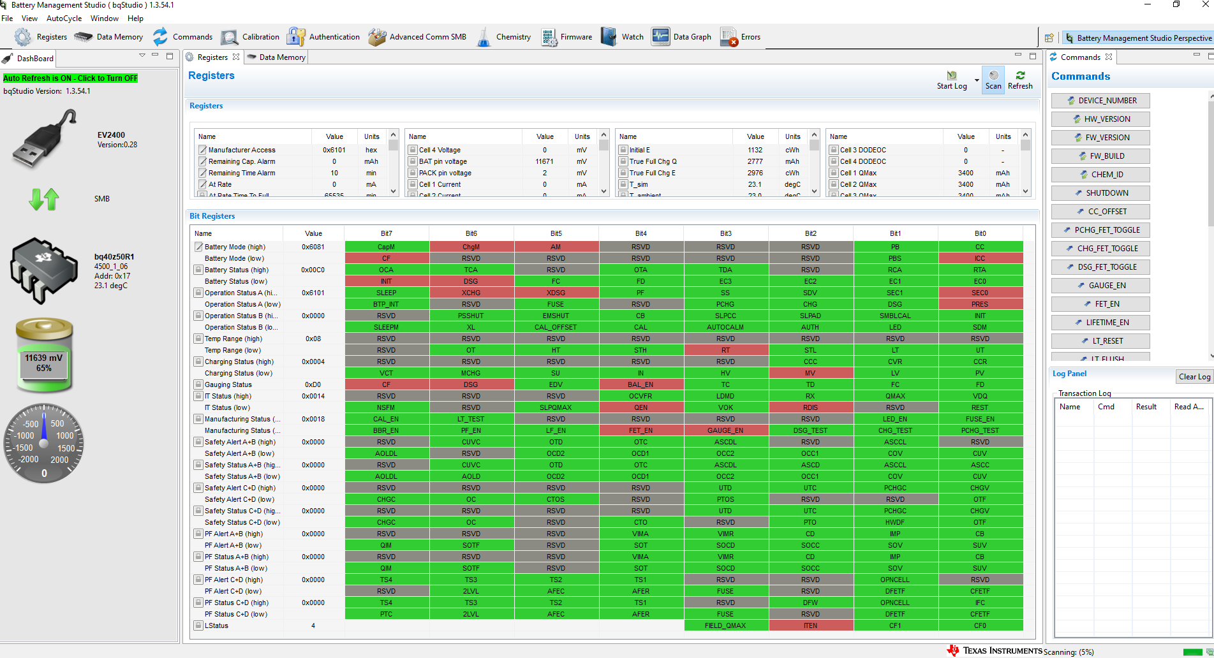
Task: Click fourth register table scroll-down arrow
Action: pyautogui.click(x=1025, y=191)
